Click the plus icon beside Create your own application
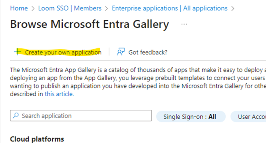Screen dimensions: 266x143 click(x=18, y=52)
